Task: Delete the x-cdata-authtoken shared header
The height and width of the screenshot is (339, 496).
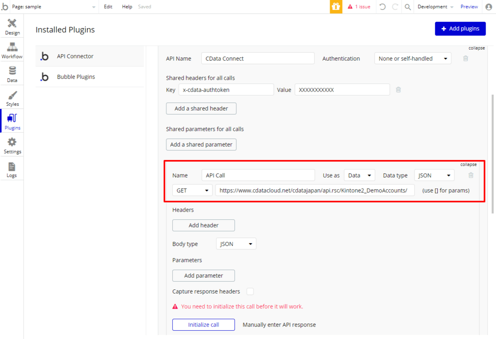Action: [x=398, y=90]
